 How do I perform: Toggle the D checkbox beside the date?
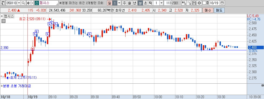(x=204, y=3)
